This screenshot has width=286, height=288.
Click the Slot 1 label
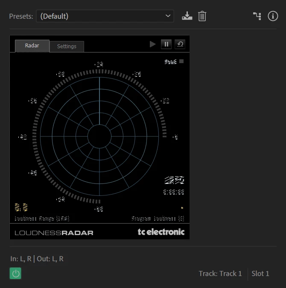260,273
